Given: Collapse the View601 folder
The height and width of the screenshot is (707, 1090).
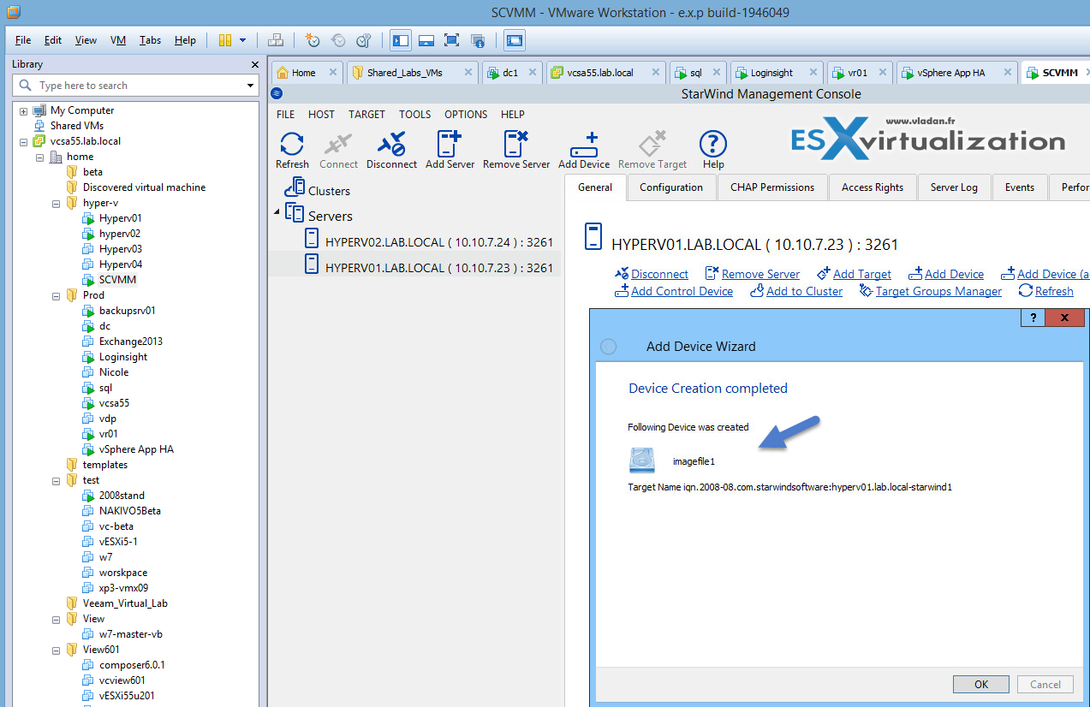Looking at the screenshot, I should [57, 650].
